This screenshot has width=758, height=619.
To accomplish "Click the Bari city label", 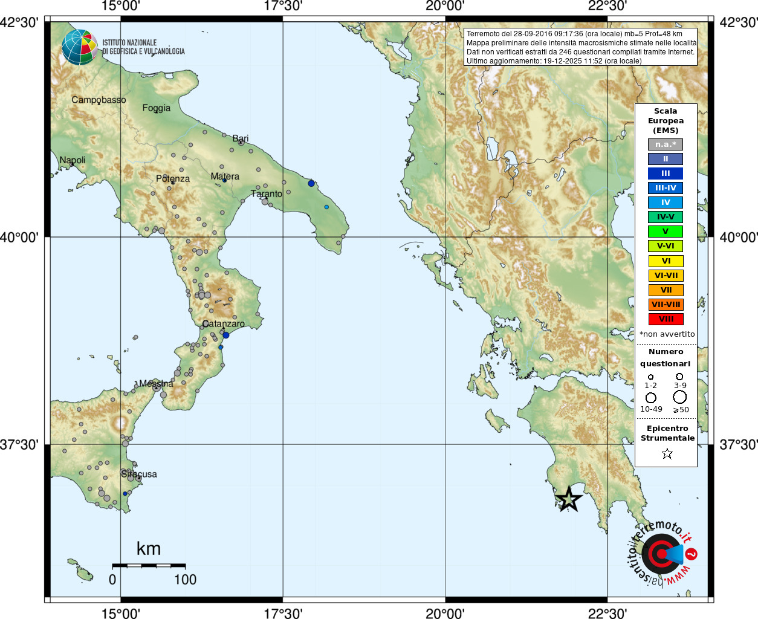I will click(x=241, y=138).
